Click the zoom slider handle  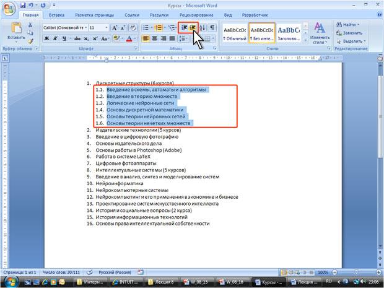pos(356,273)
